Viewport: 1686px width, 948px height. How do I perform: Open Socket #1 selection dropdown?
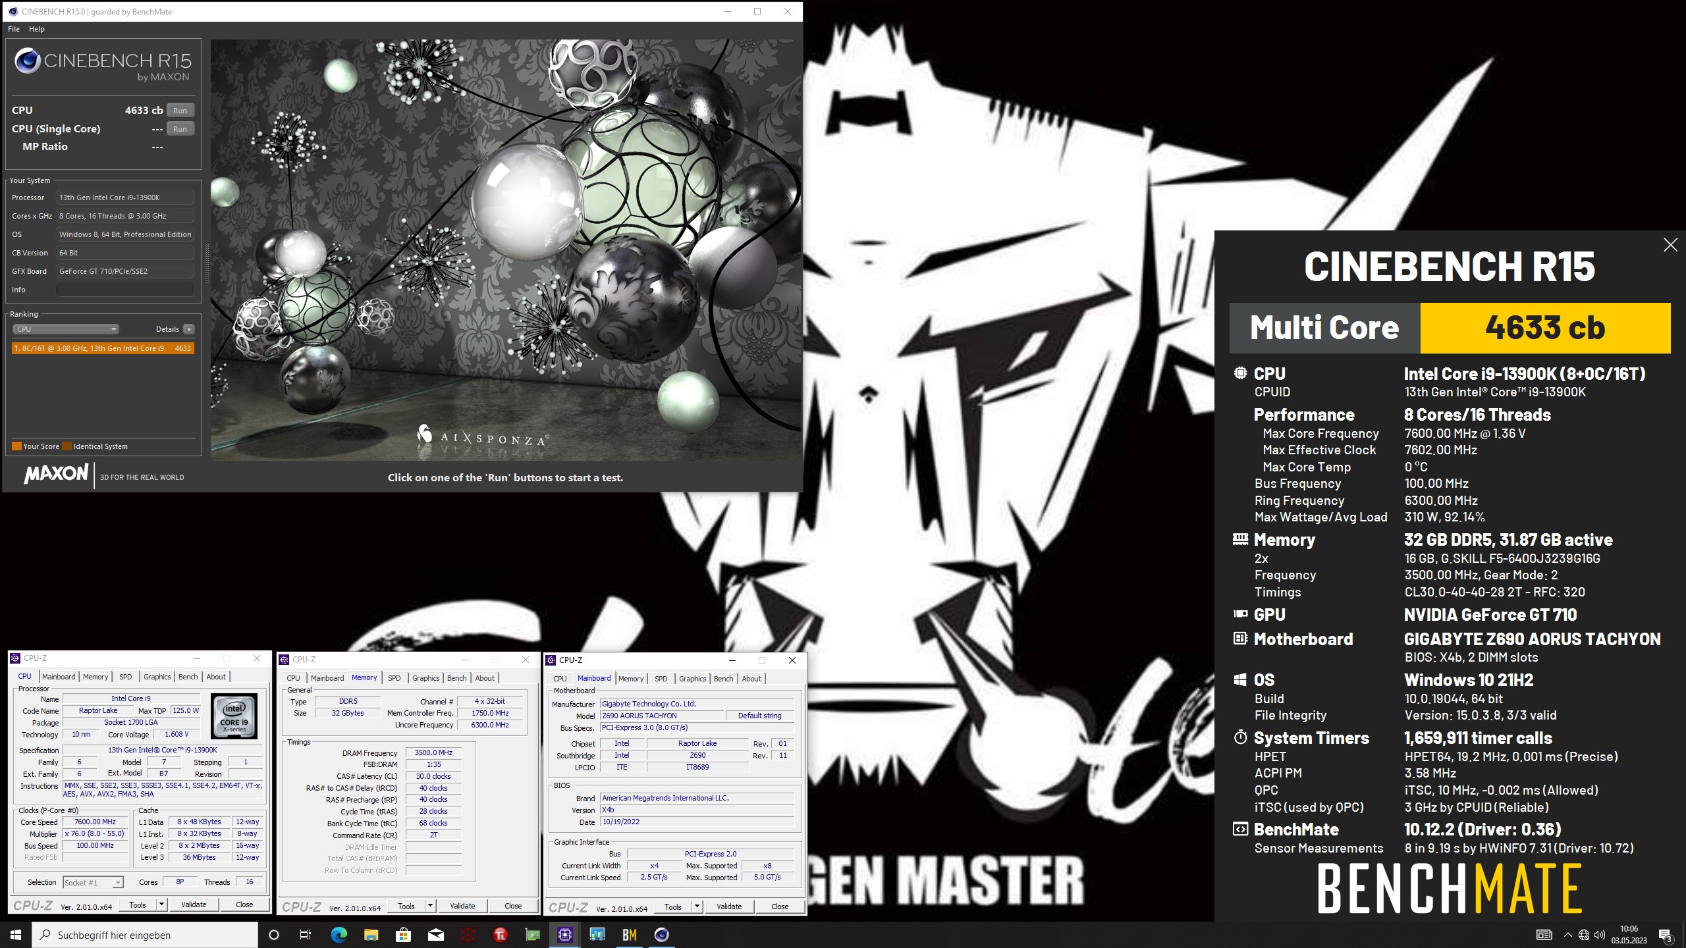point(93,882)
